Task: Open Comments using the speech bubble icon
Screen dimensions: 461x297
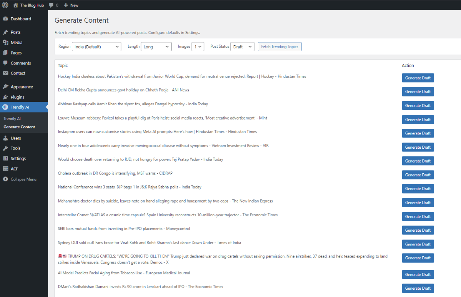Action: pos(6,63)
